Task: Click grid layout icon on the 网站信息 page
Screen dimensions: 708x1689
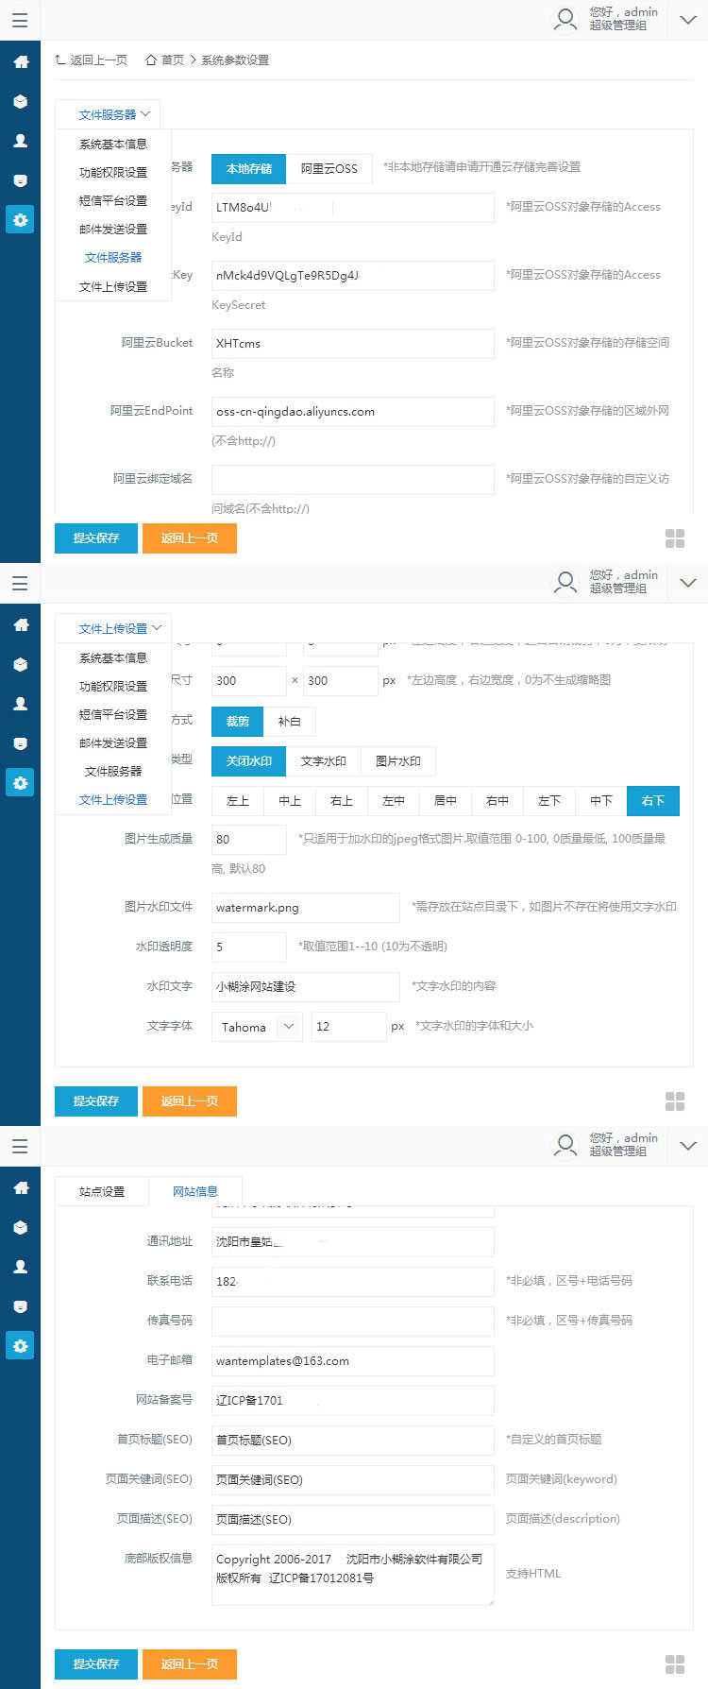Action: [675, 1664]
